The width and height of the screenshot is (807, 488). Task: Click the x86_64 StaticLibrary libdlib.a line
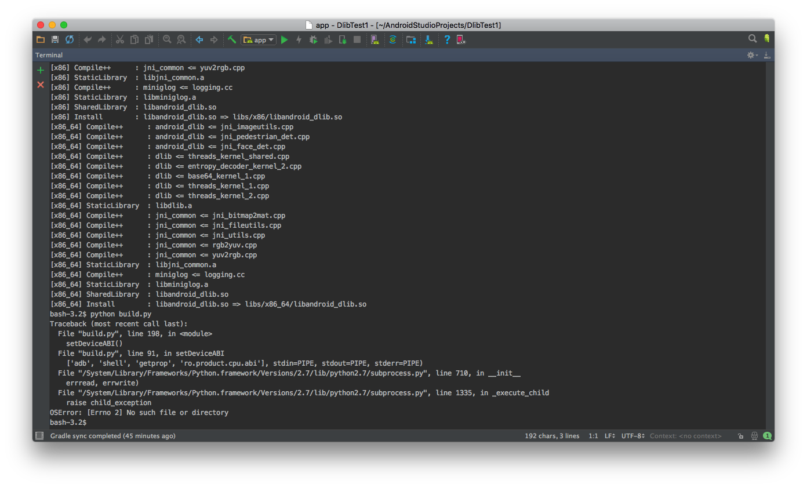tap(121, 206)
